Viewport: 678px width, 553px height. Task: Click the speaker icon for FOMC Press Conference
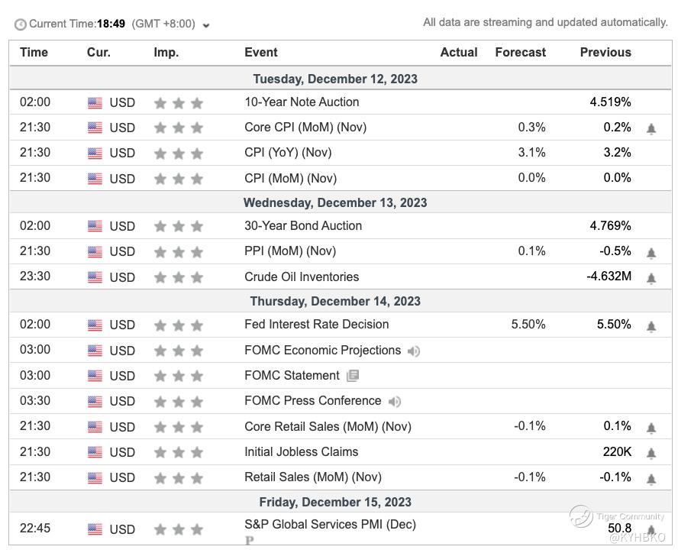tap(394, 402)
